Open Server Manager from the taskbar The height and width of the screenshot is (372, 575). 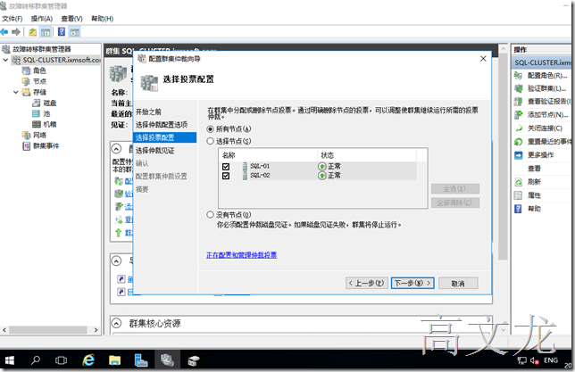click(x=141, y=360)
